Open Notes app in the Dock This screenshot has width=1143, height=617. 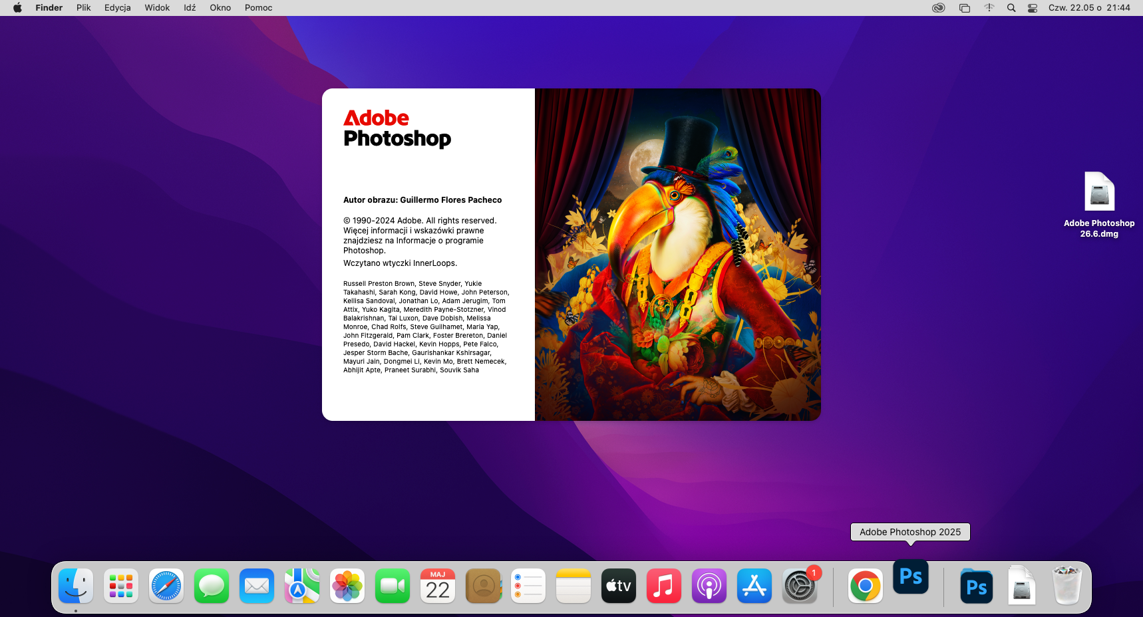coord(573,586)
